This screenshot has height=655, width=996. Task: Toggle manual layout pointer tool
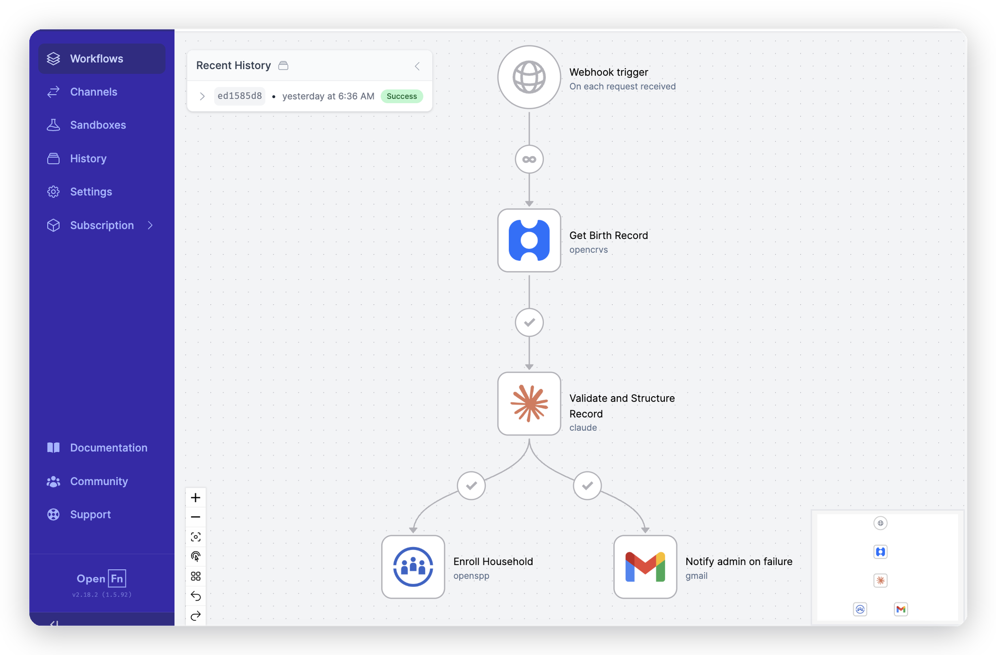point(196,557)
